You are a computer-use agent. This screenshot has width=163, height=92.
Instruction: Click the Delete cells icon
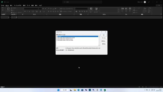(126, 9)
